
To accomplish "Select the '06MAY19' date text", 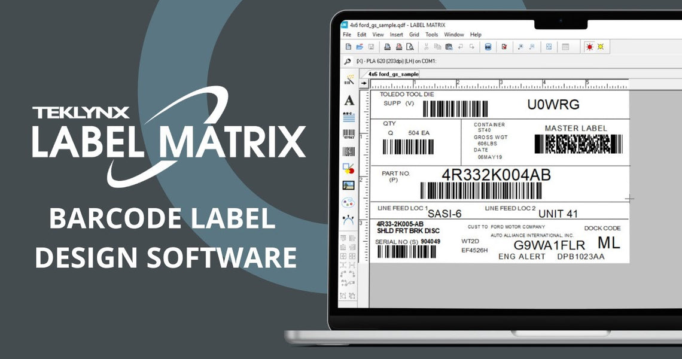I will click(490, 157).
